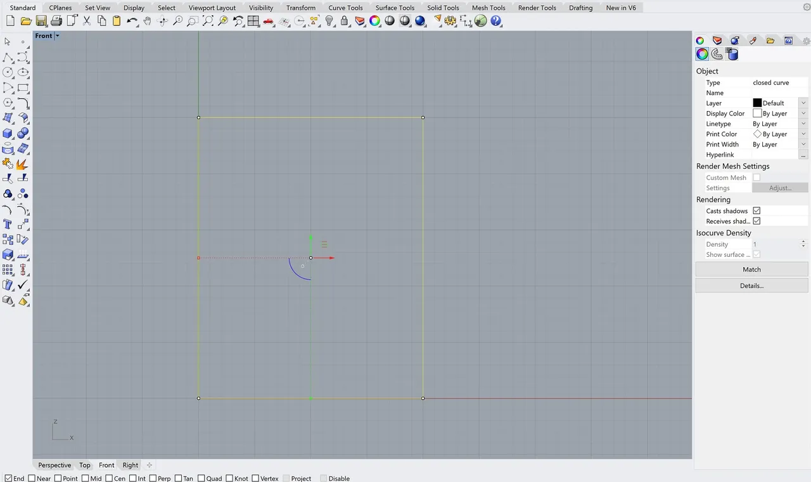Select the Polygon tool in left sidebar

[x=8, y=103]
